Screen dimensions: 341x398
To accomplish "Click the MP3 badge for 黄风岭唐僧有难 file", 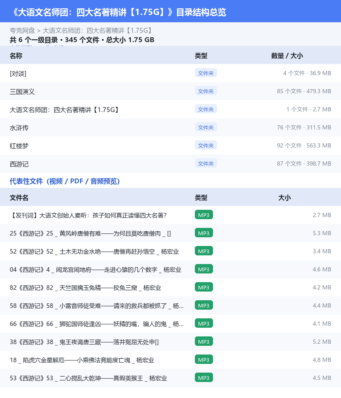I will (204, 233).
